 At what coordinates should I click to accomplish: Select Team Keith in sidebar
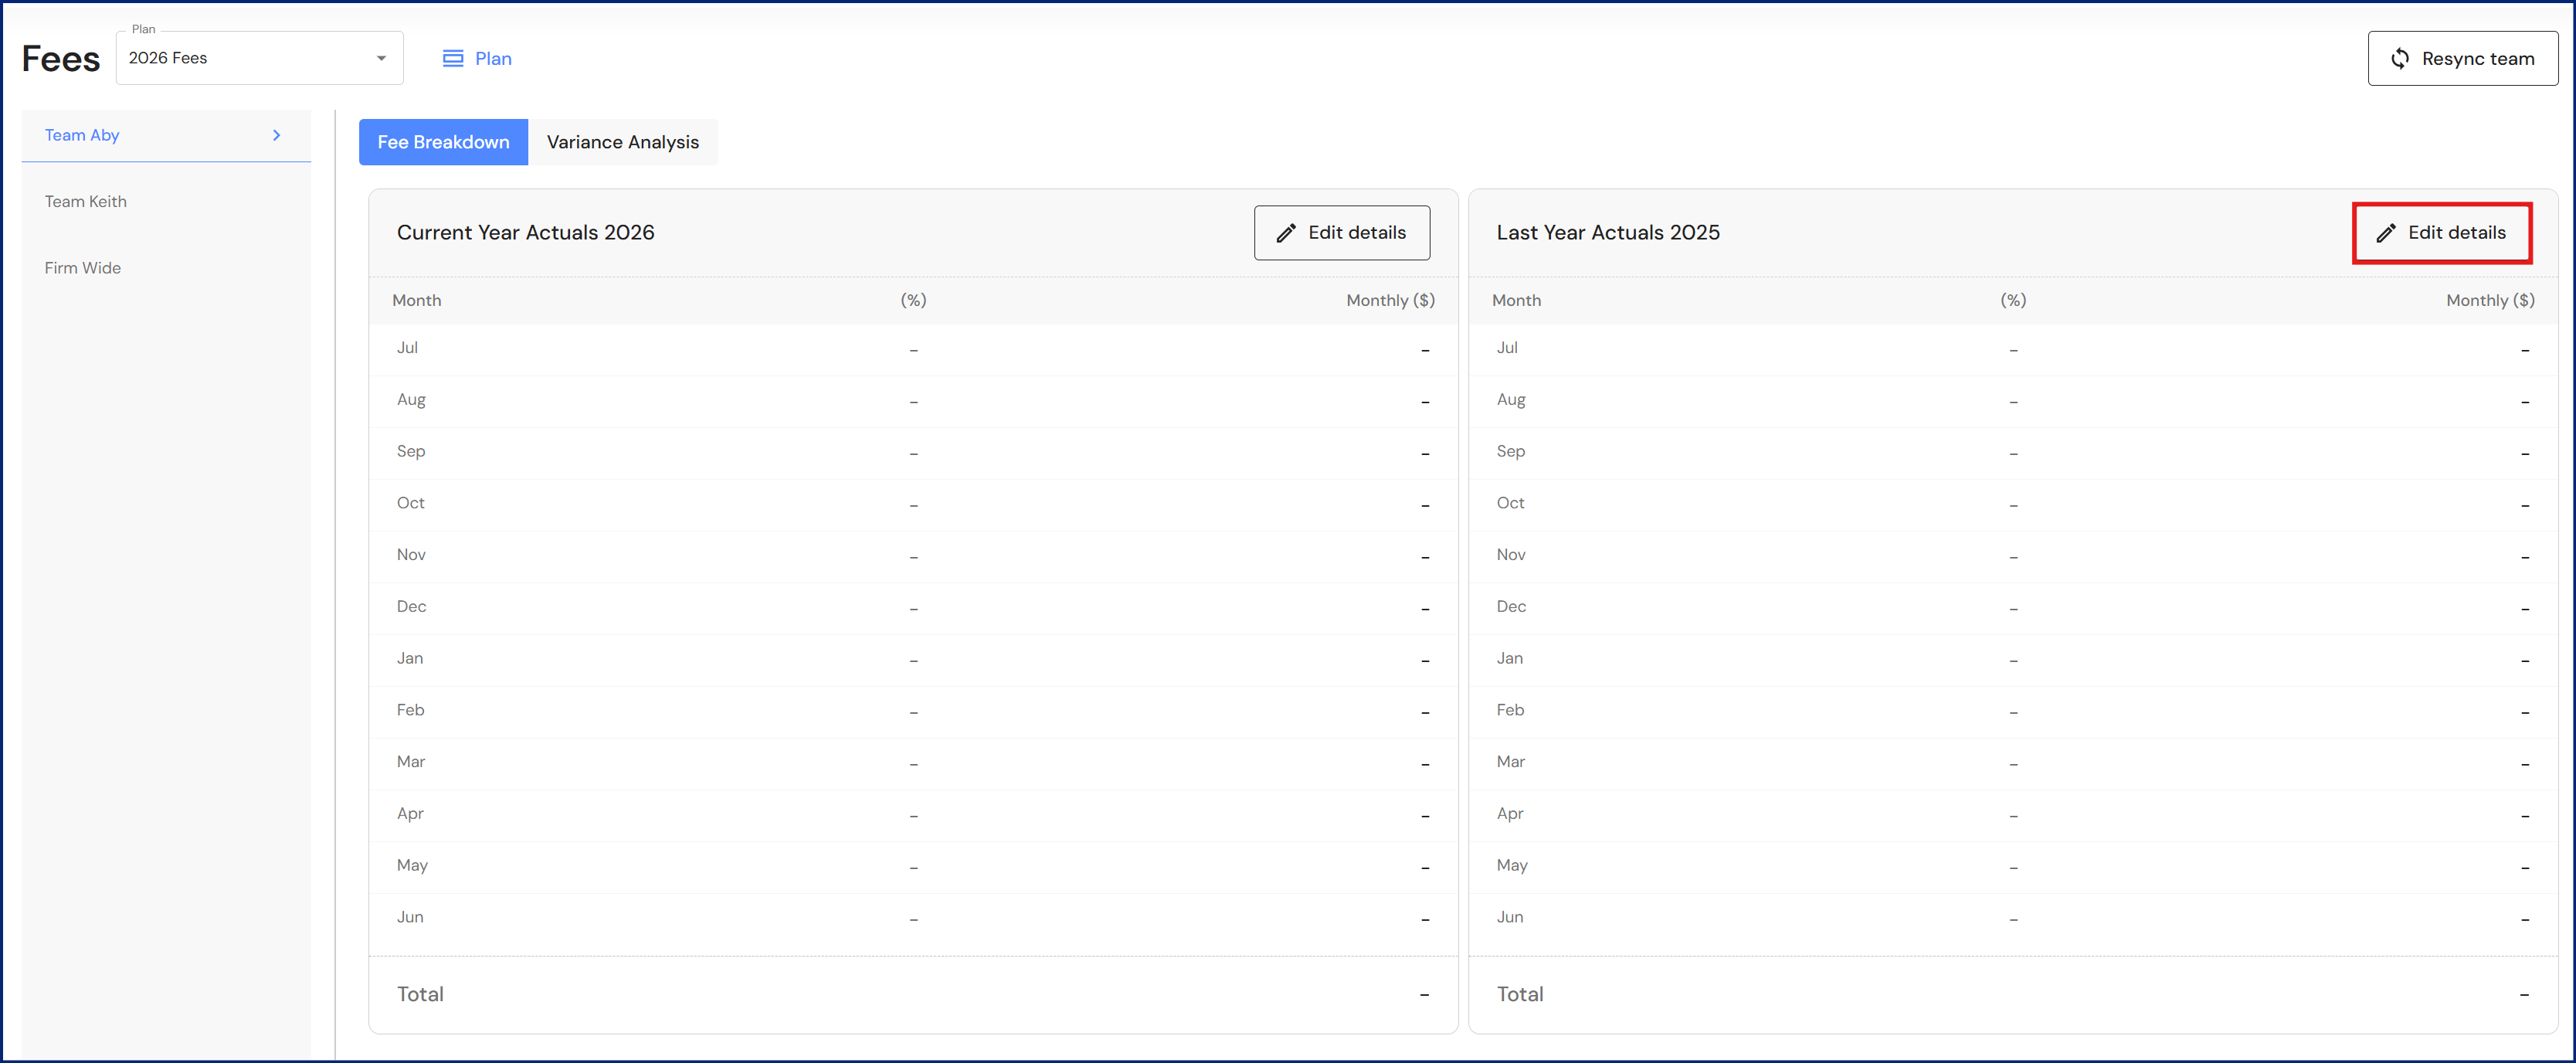[86, 201]
